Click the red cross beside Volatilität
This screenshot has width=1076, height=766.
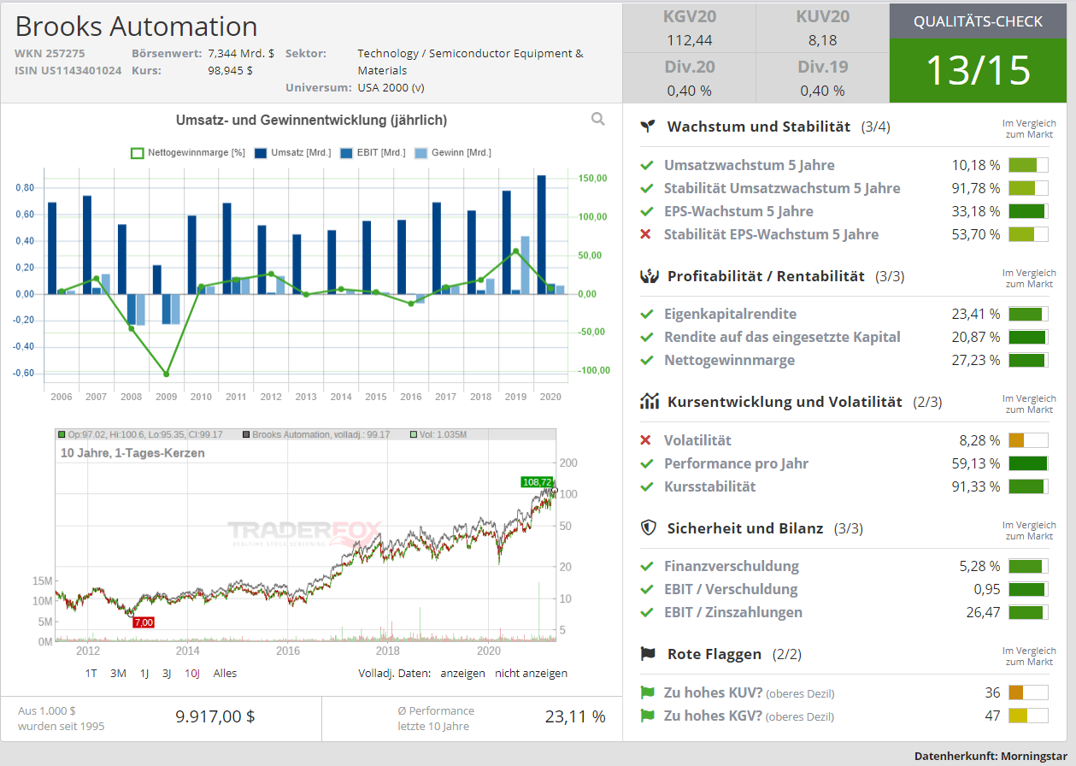(x=646, y=440)
